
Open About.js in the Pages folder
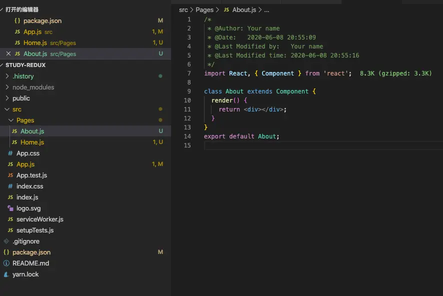85,131
